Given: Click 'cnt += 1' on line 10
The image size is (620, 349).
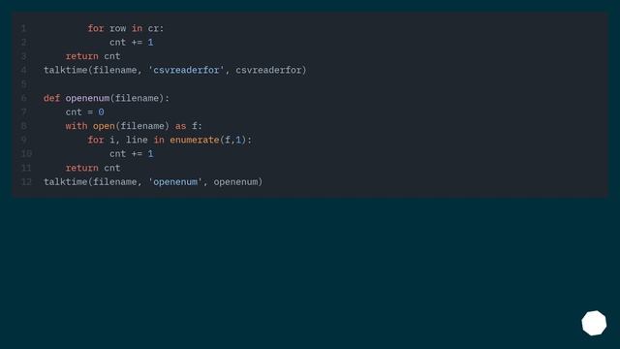Looking at the screenshot, I should [132, 153].
